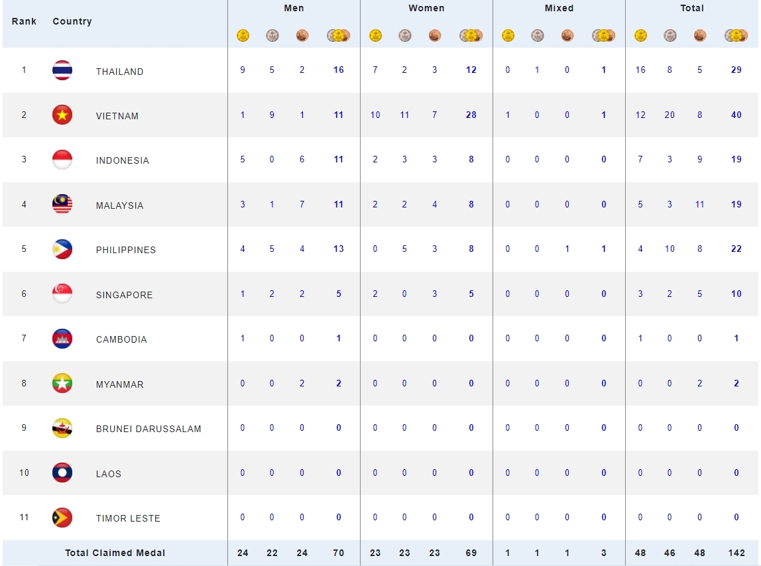Viewport: 761px width, 566px height.
Task: Click rank number 11 for Timor Leste
Action: 25,518
